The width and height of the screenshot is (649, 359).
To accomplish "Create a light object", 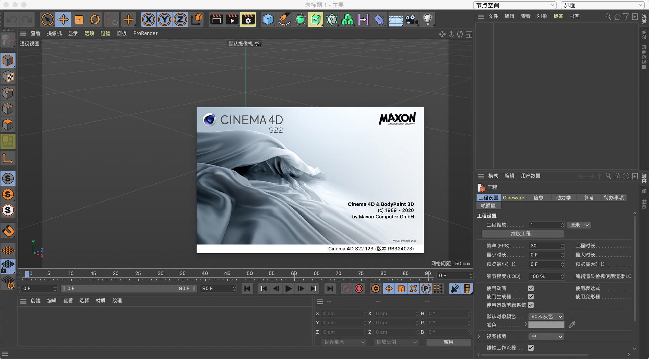I will coord(428,19).
